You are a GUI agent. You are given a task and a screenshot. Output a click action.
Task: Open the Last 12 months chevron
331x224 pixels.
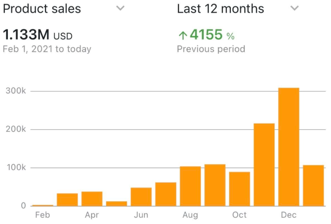pos(294,8)
